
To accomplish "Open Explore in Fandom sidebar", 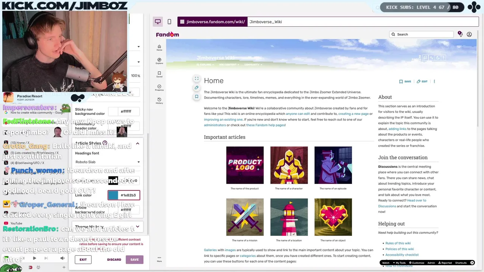I will pyautogui.click(x=159, y=61).
